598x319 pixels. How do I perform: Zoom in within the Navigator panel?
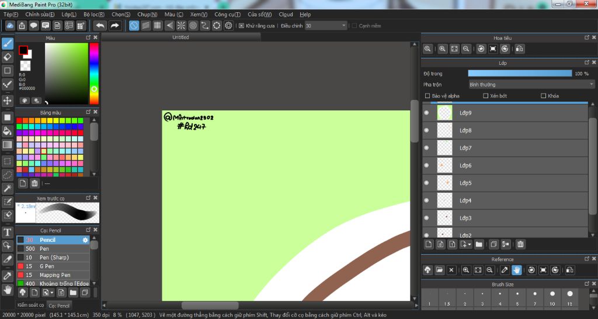click(x=443, y=49)
